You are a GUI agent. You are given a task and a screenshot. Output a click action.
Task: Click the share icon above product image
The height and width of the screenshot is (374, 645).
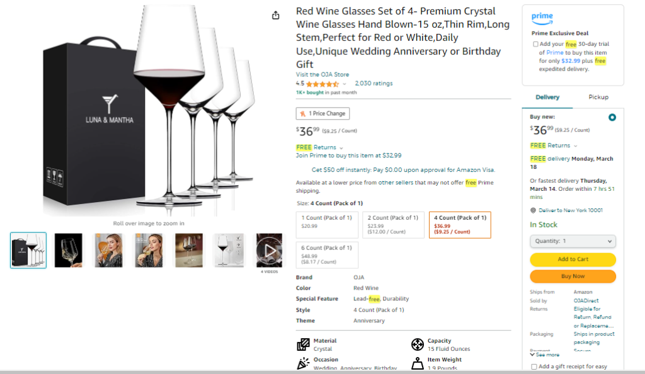pos(275,16)
